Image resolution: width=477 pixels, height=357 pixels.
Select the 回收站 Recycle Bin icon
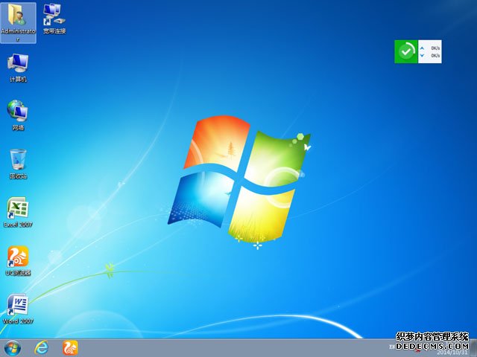tap(18, 164)
